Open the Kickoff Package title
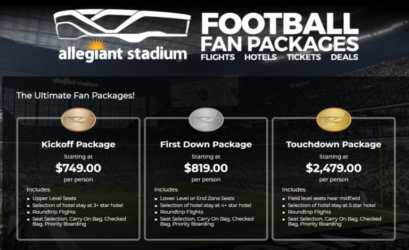The height and width of the screenshot is (250, 409). (x=78, y=144)
